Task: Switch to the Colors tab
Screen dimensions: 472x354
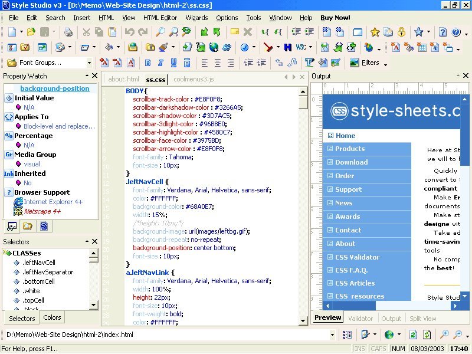Action: point(52,317)
